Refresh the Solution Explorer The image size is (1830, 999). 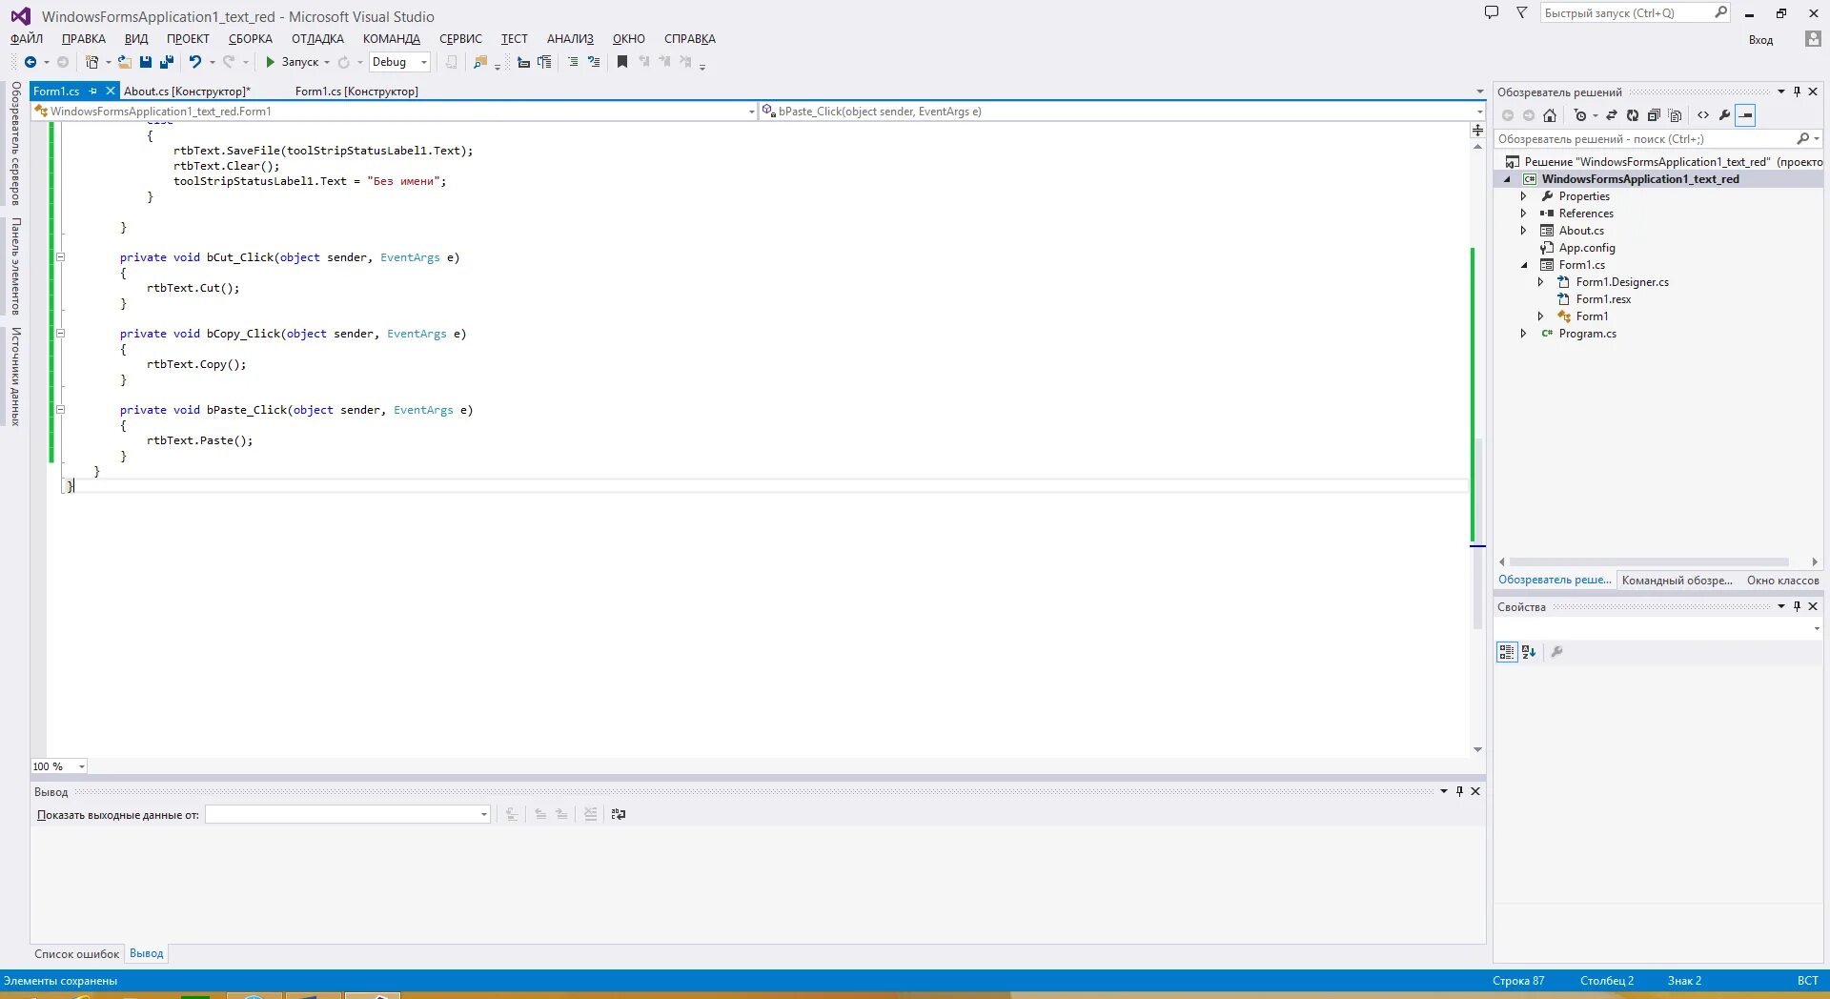point(1633,114)
